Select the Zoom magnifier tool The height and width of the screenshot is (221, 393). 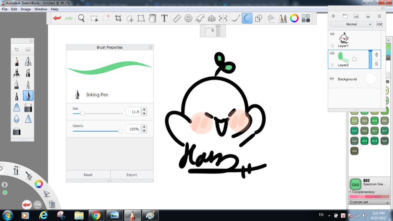(x=81, y=18)
